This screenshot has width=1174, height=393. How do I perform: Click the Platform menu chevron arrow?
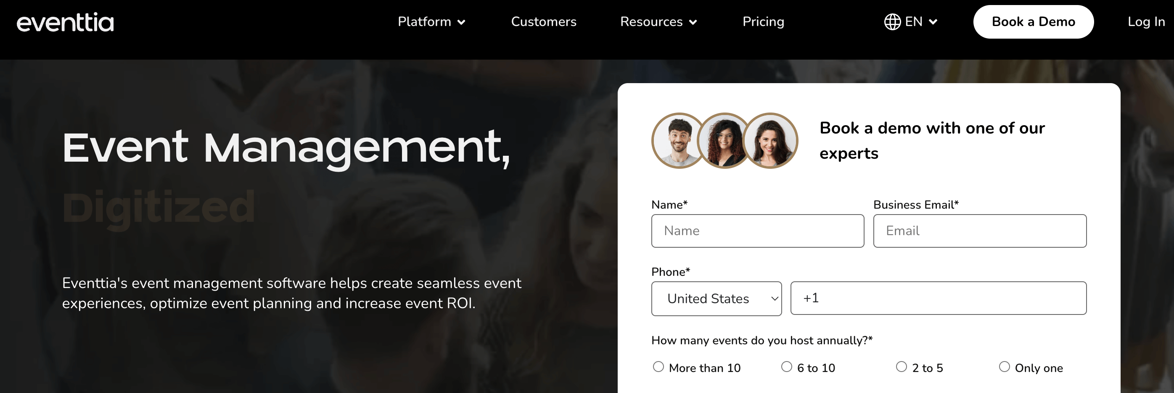(461, 22)
